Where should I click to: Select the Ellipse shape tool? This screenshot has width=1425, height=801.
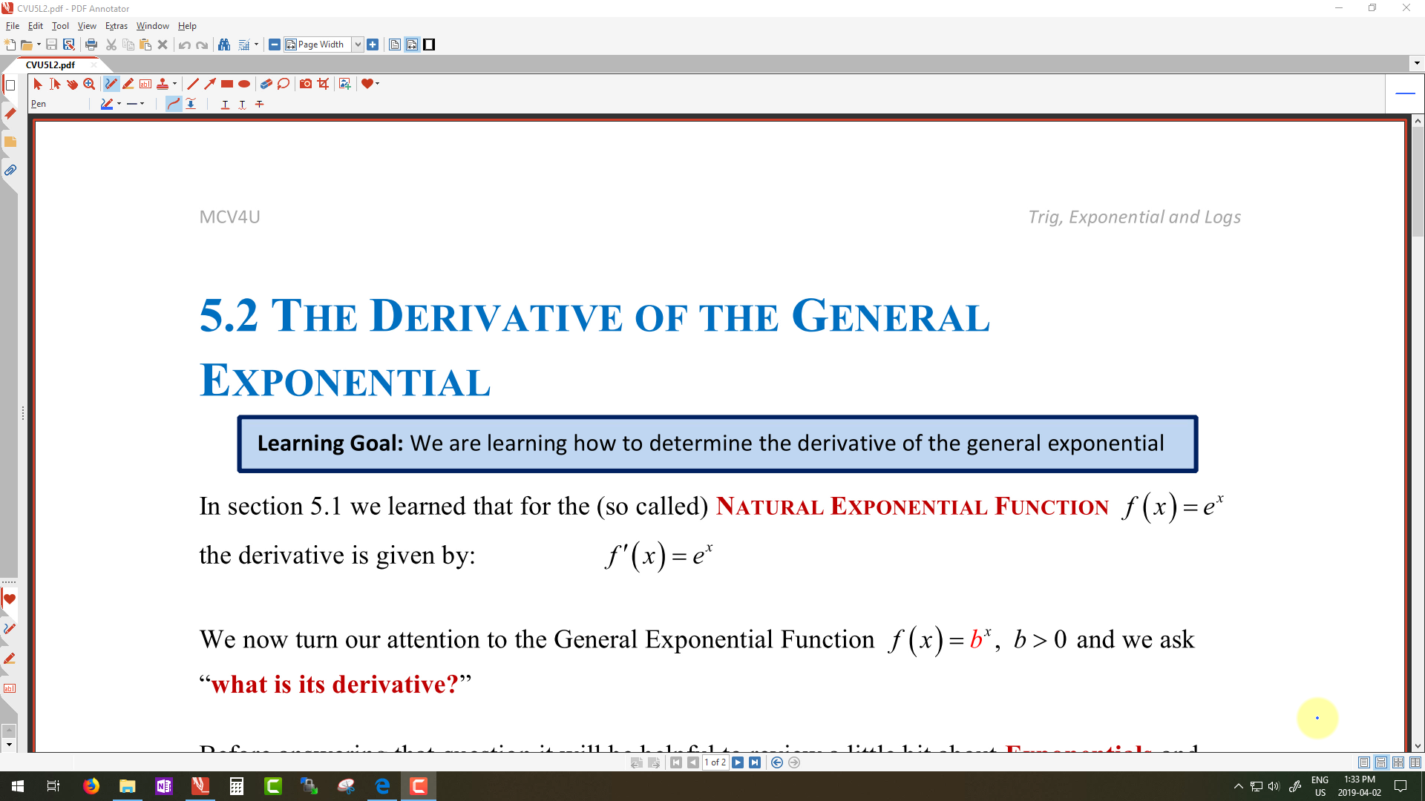(244, 84)
